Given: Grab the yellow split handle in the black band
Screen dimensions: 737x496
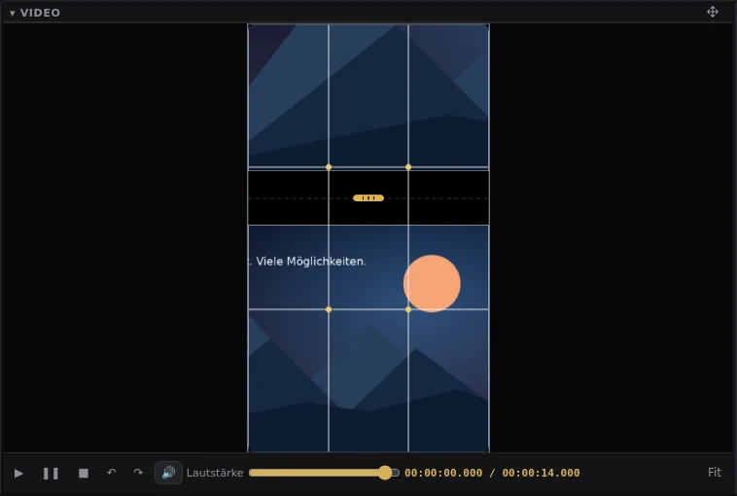Looking at the screenshot, I should [368, 198].
